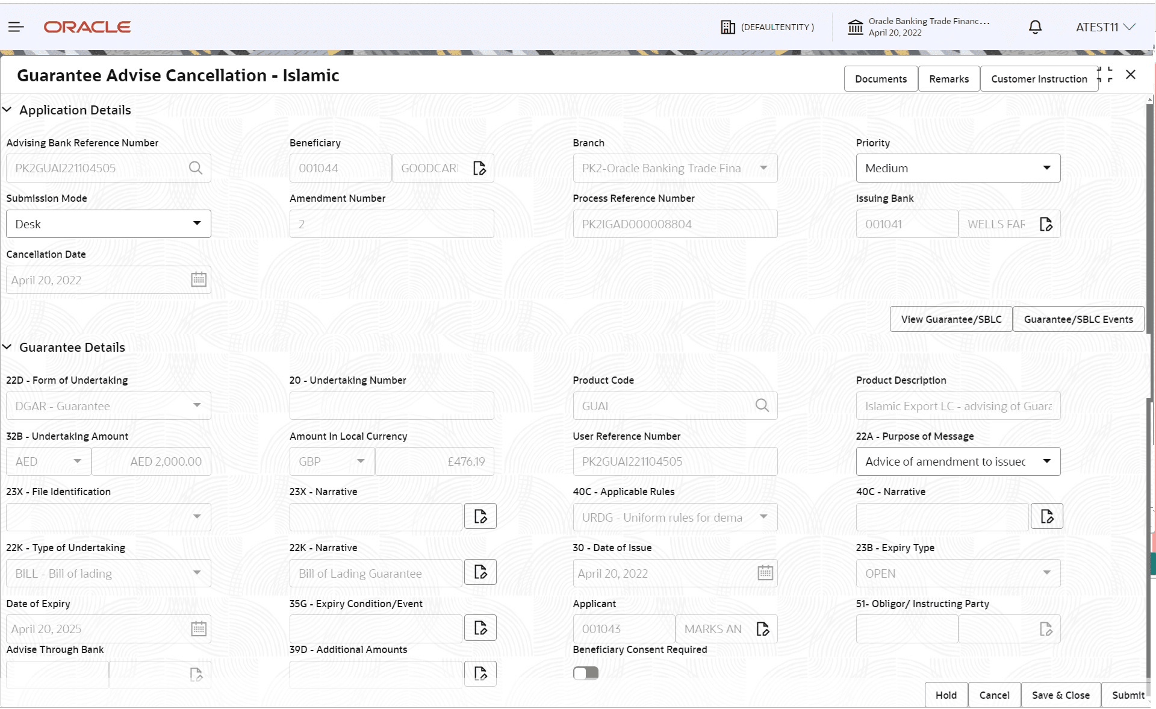The width and height of the screenshot is (1156, 709).
Task: Switch to the Remarks tab
Action: (x=948, y=78)
